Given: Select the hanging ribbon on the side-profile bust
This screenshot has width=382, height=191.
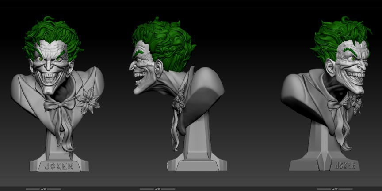Looking at the screenshot, I should (176, 132).
